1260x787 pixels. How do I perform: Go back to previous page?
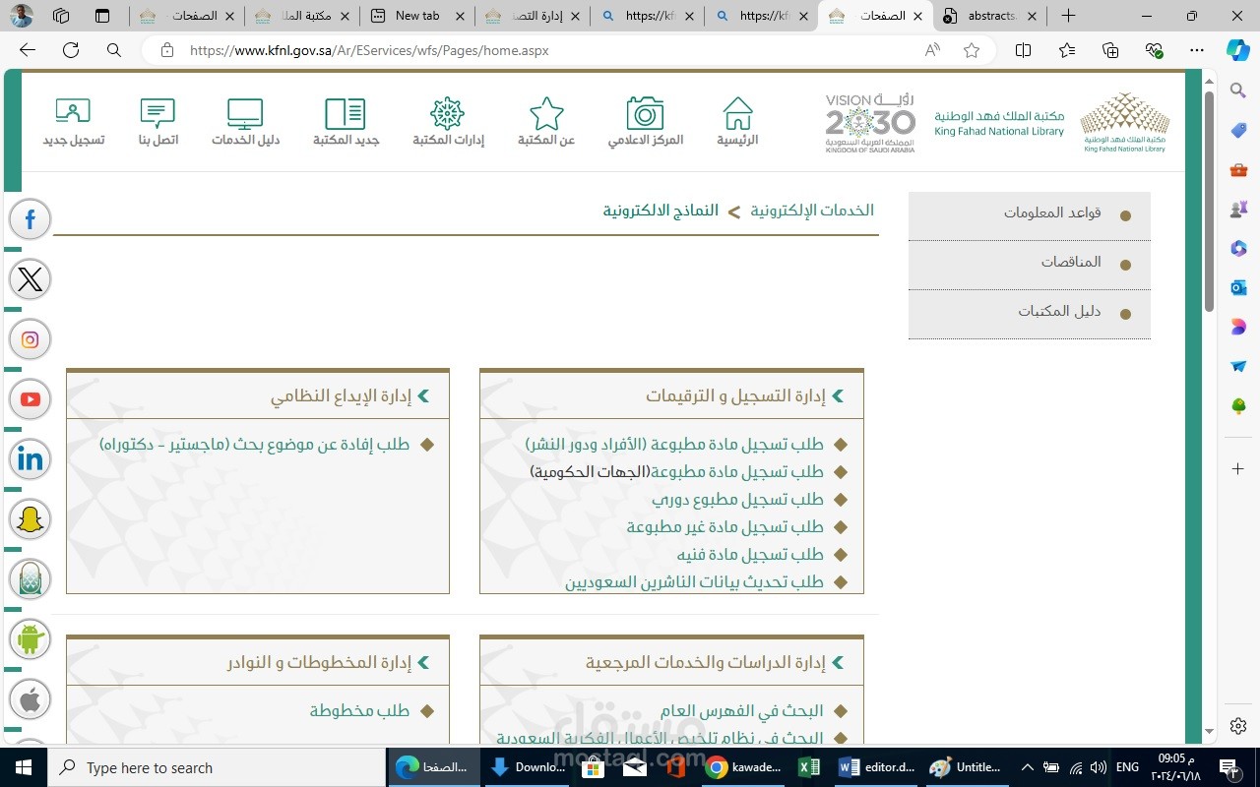point(28,50)
